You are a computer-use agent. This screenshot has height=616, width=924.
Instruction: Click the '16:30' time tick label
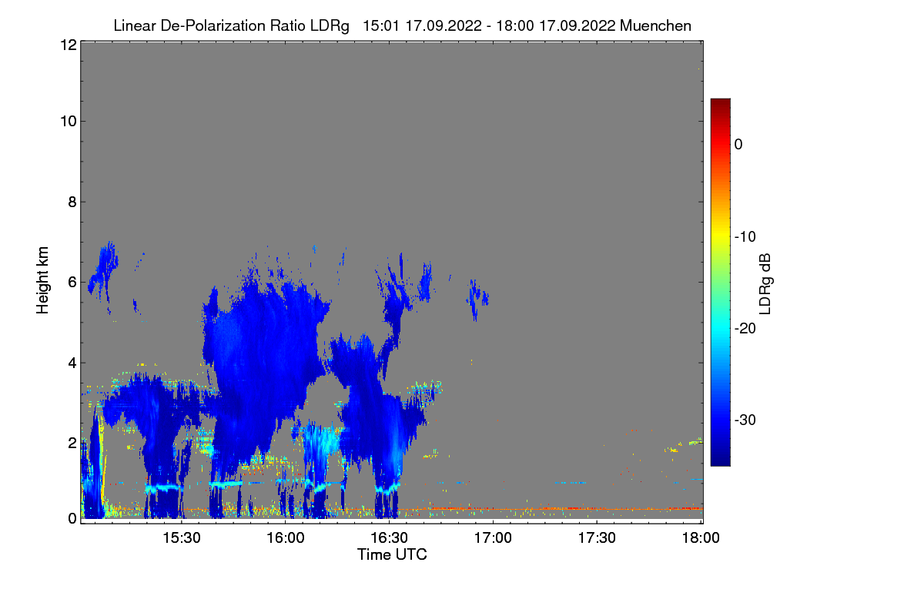pos(389,538)
